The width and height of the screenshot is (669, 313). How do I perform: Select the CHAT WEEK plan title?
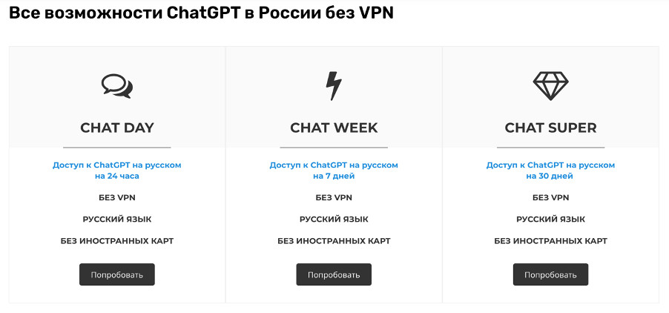(x=334, y=128)
